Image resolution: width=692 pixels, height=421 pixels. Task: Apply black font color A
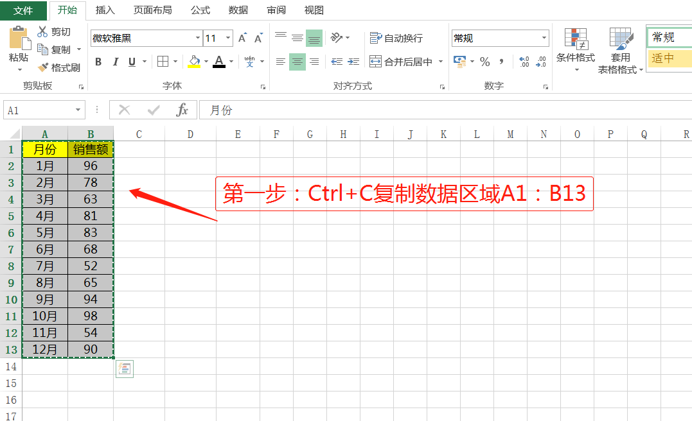pyautogui.click(x=219, y=62)
